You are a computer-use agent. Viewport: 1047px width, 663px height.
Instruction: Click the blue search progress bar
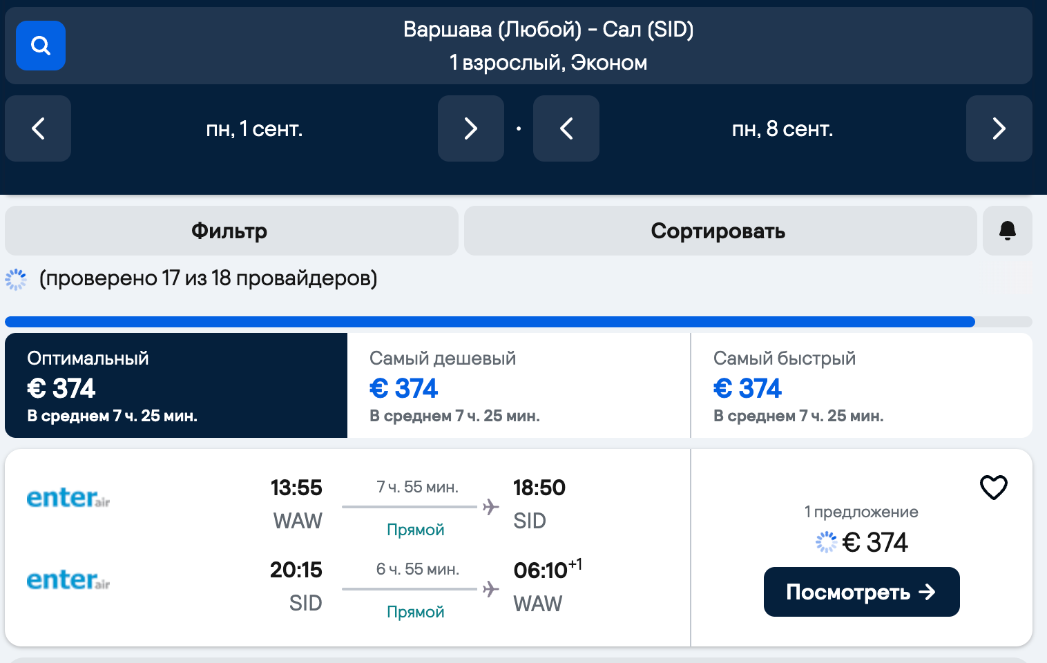(x=489, y=322)
